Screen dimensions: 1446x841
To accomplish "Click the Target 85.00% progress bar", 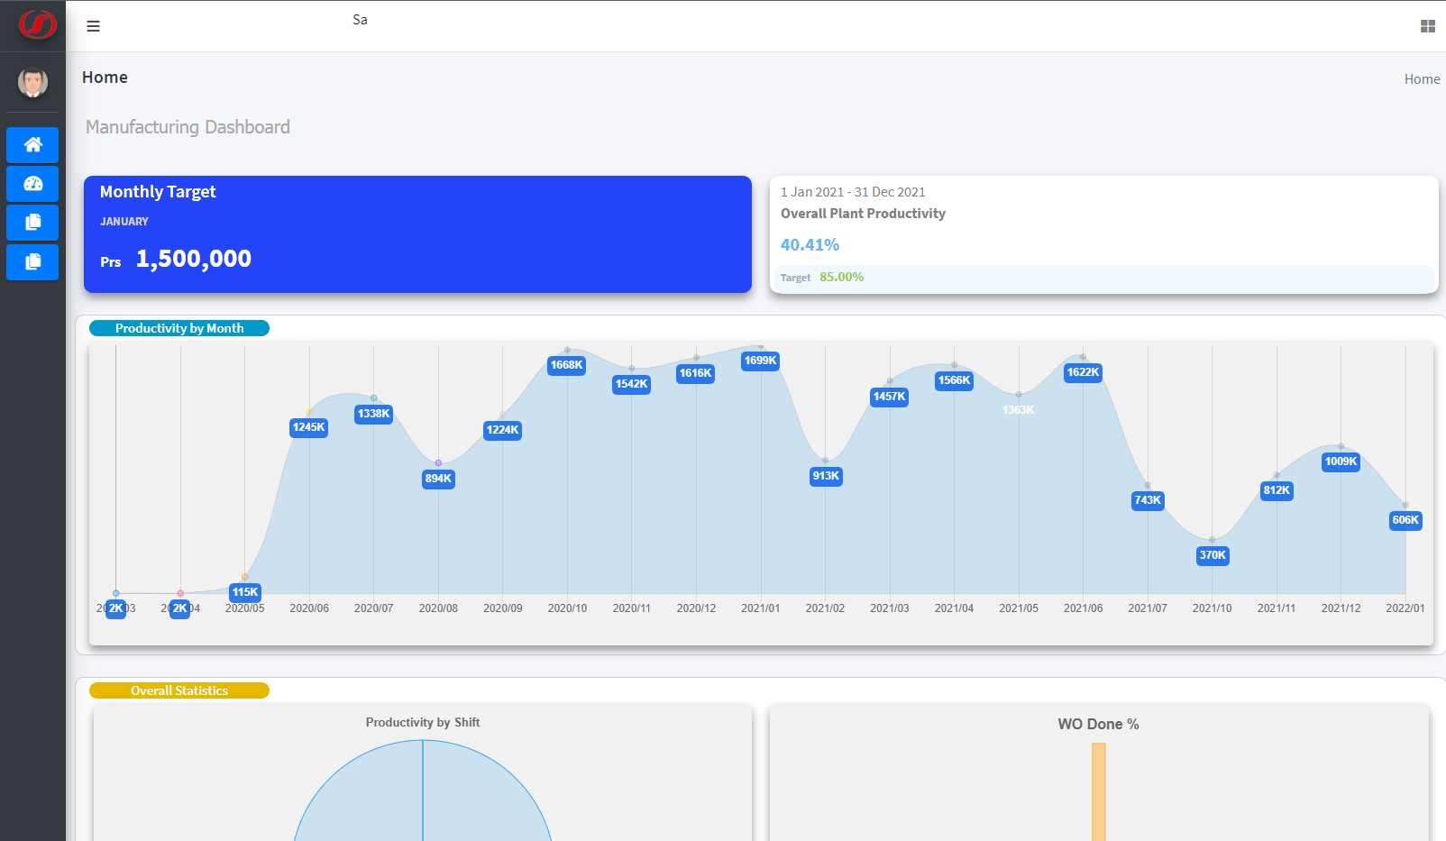I will pyautogui.click(x=1103, y=278).
